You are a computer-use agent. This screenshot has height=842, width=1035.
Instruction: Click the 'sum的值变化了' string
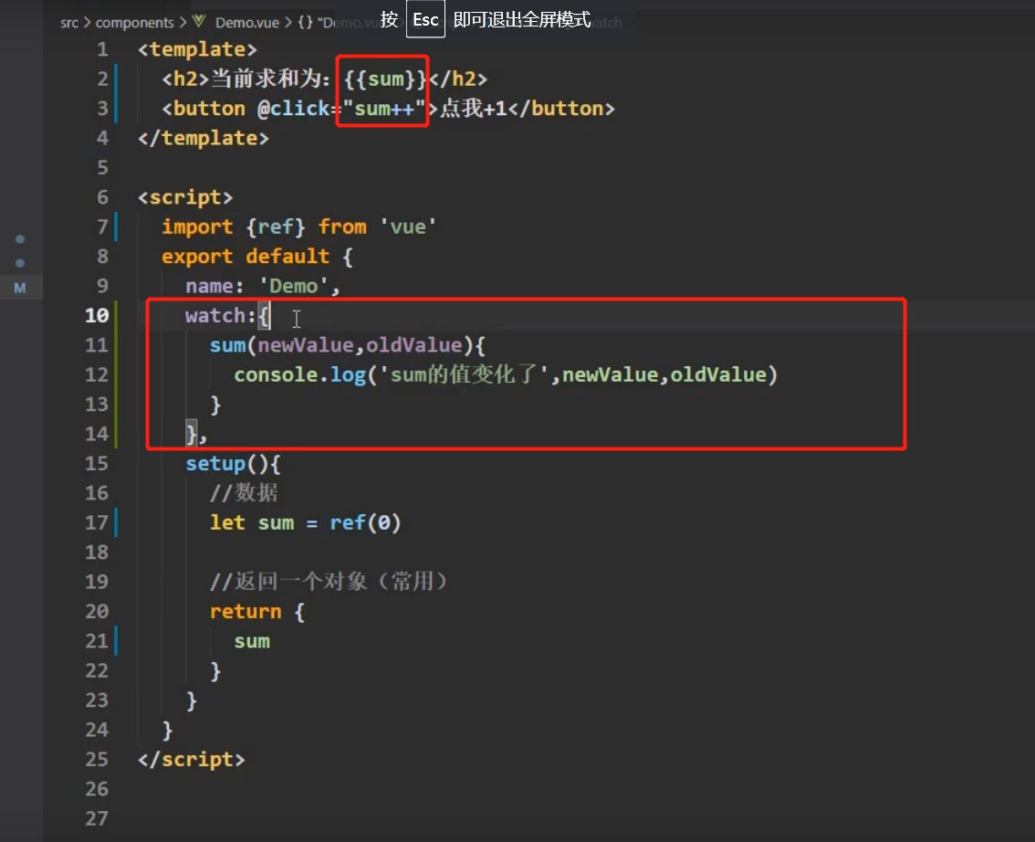pos(465,375)
